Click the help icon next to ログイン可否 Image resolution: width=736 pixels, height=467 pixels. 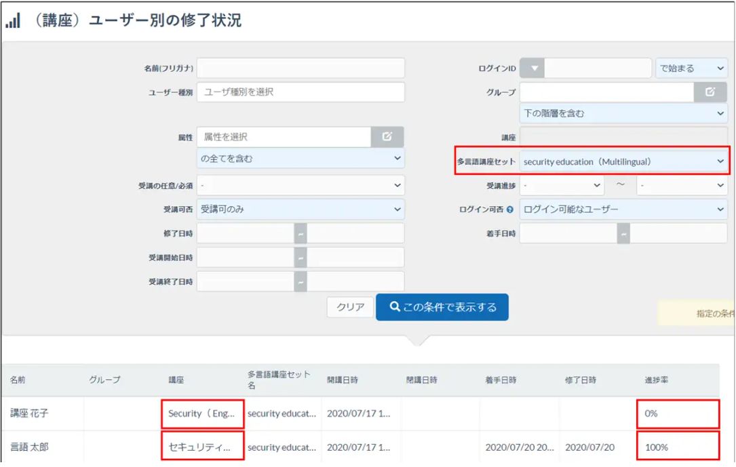(509, 210)
